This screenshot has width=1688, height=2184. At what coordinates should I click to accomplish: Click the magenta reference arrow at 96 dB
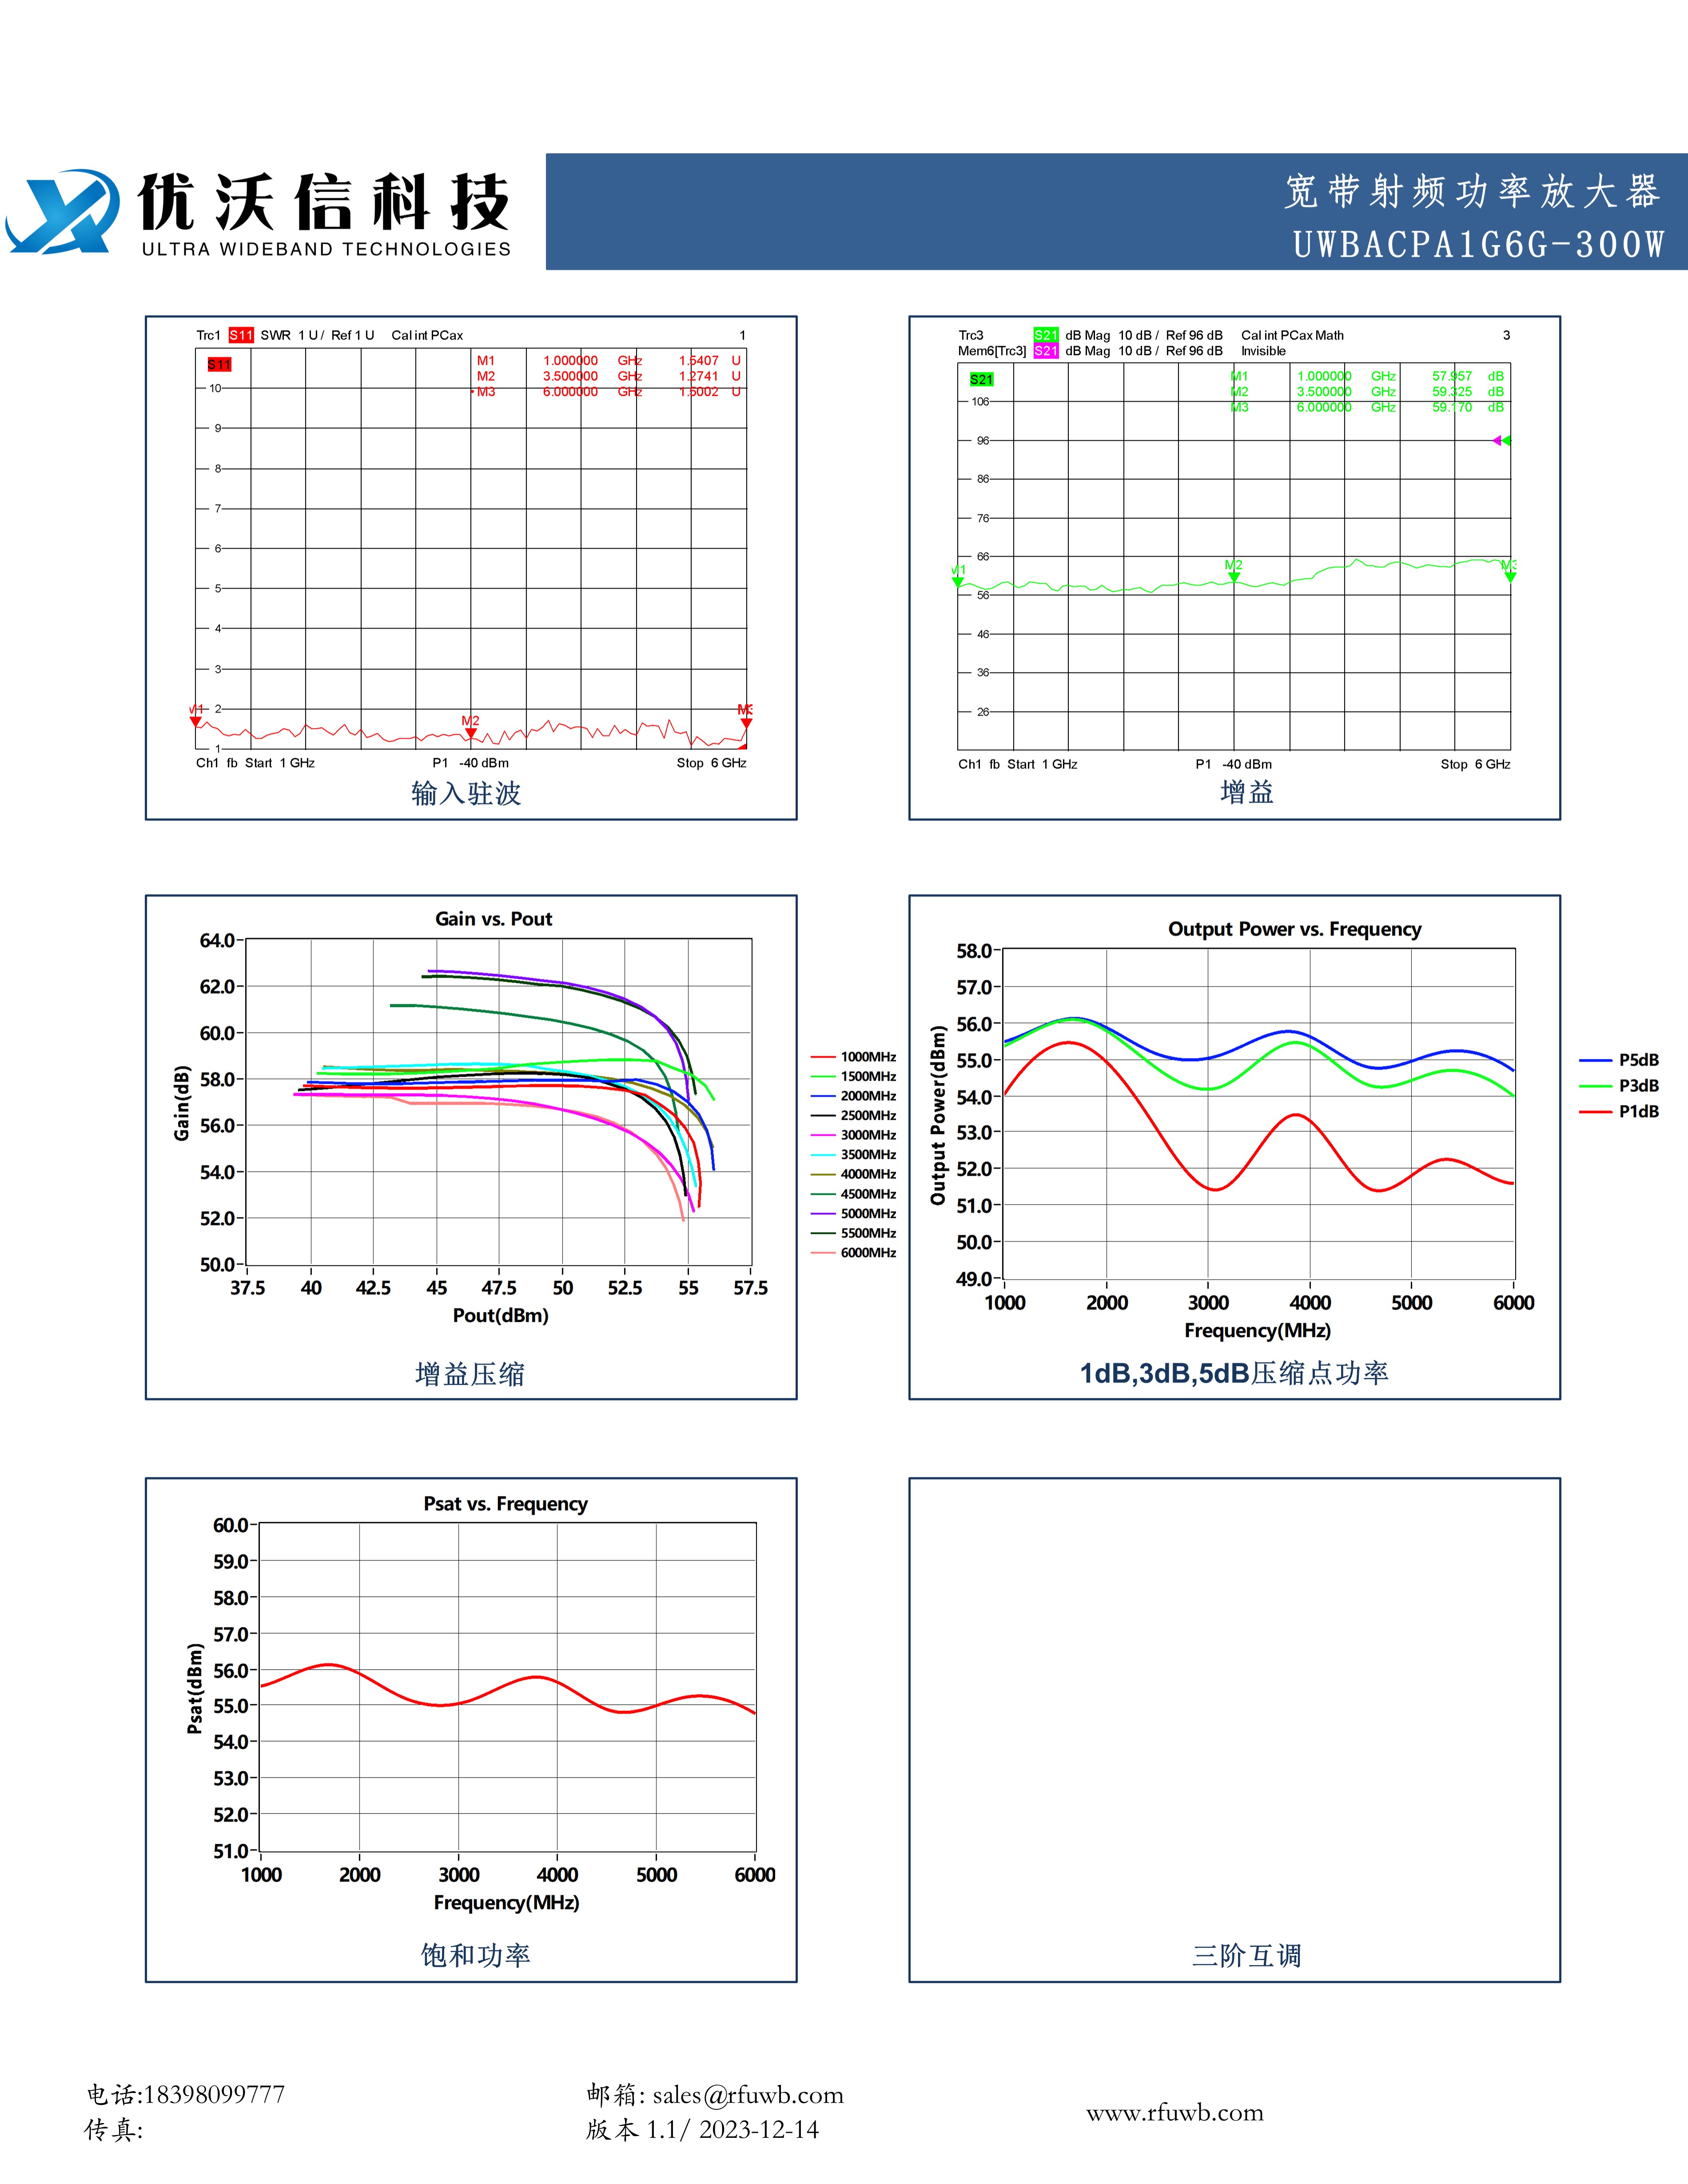coord(1497,441)
